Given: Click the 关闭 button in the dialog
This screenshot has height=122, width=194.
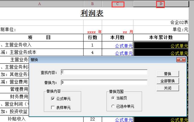Looking at the screenshot, I should pyautogui.click(x=168, y=88).
